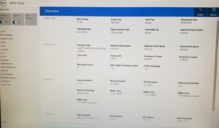The height and width of the screenshot is (128, 219).
Task: Click DIMM 3 Size slot empty text
Action: (x=189, y=96)
